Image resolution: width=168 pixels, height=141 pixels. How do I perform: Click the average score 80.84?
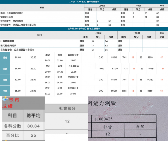pyautogui.click(x=34, y=126)
